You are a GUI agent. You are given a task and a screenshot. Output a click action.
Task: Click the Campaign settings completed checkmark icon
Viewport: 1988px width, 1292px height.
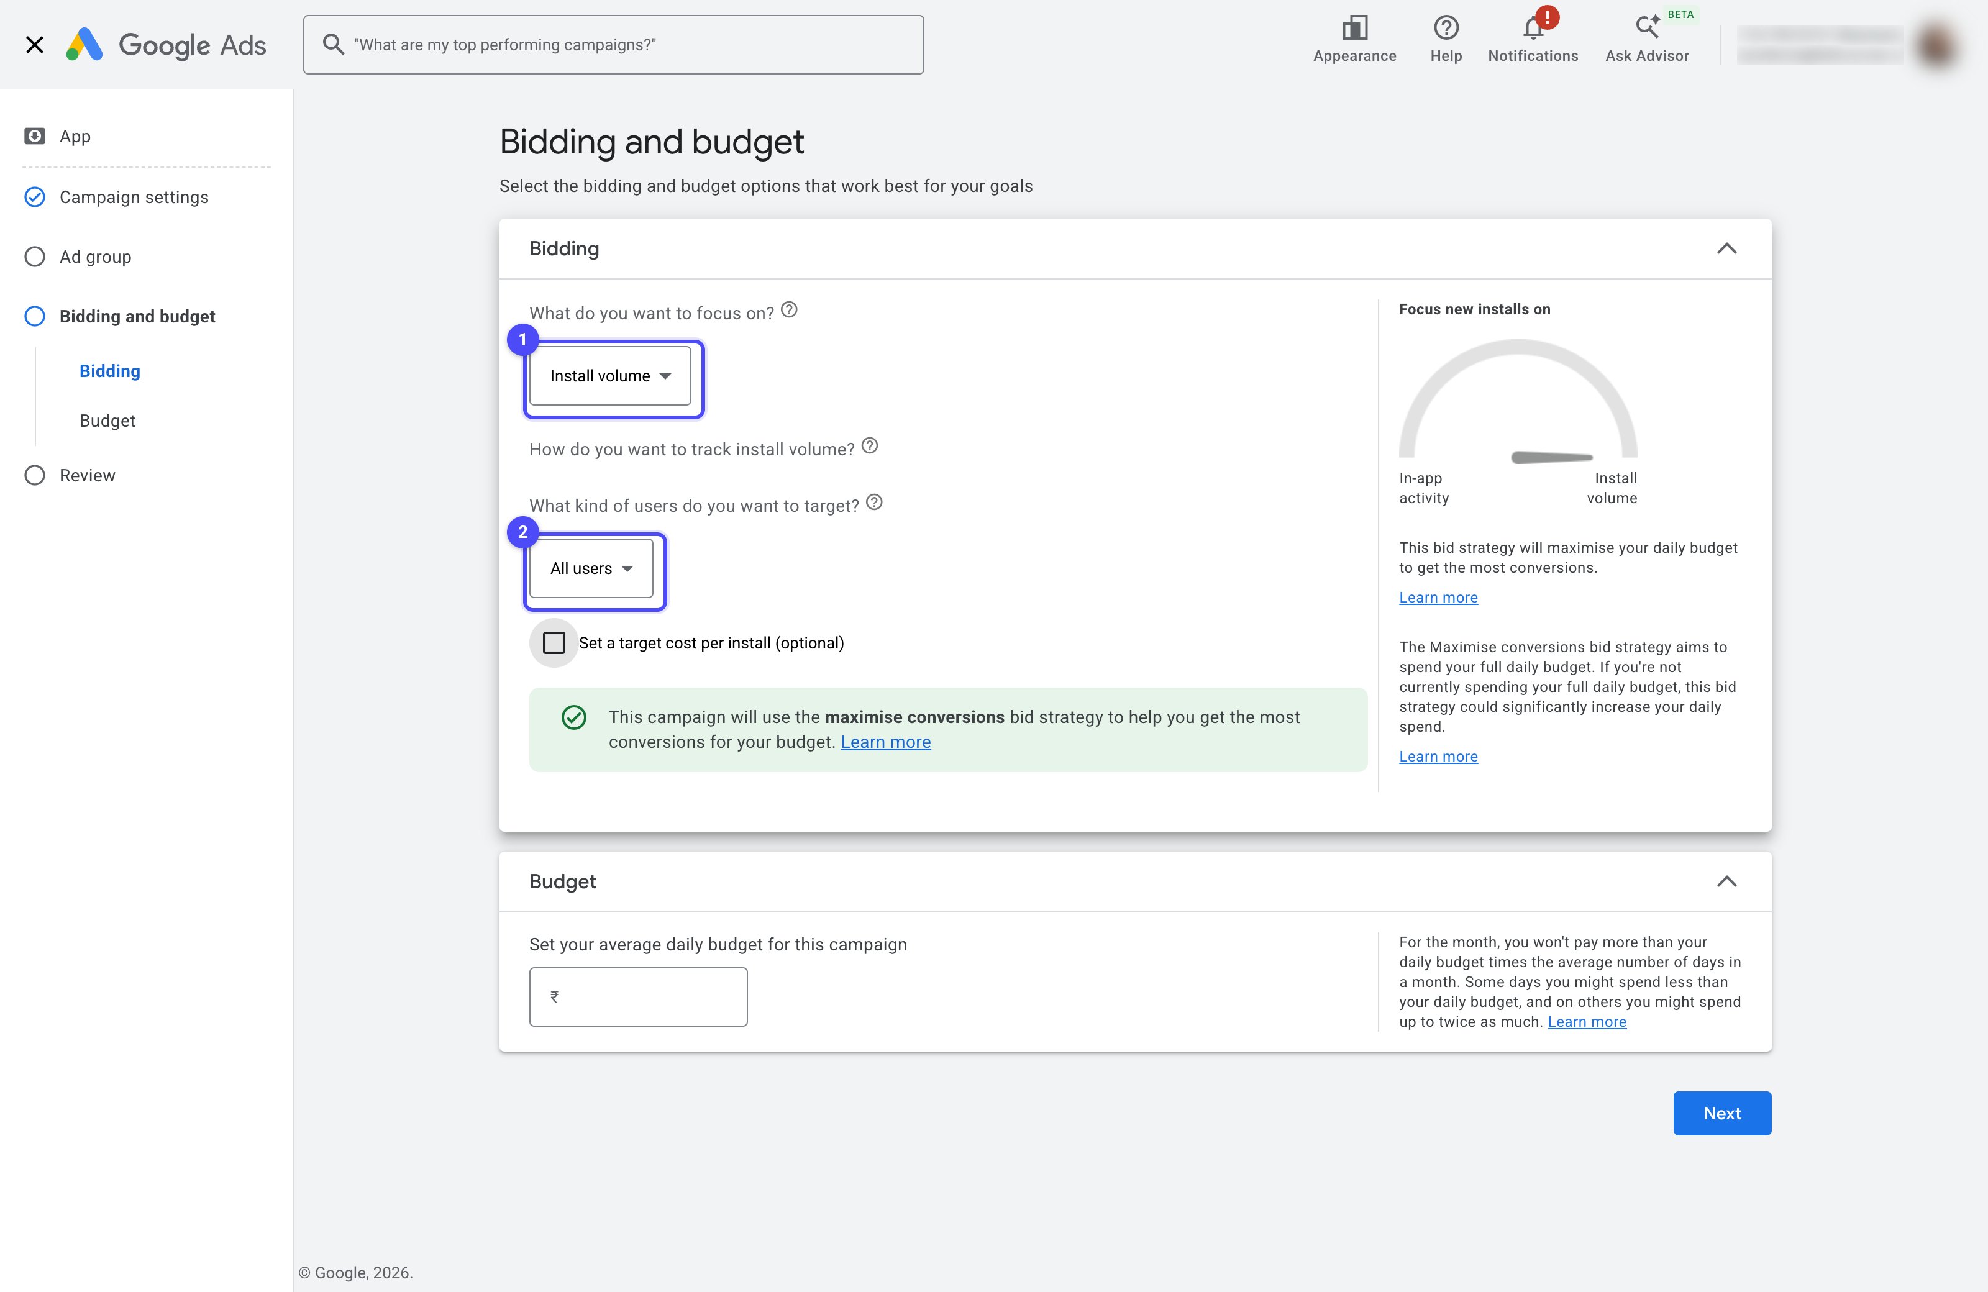coord(34,197)
